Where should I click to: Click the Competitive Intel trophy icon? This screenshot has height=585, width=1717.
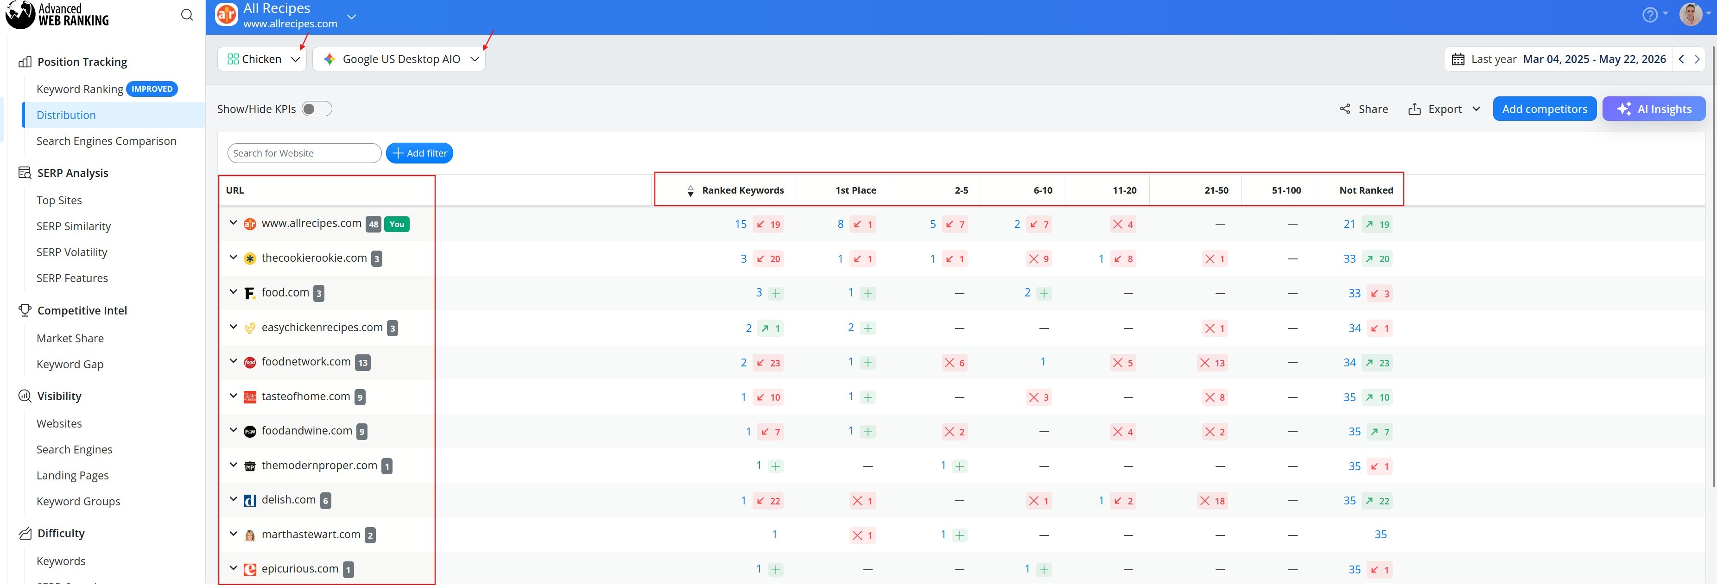pyautogui.click(x=25, y=310)
